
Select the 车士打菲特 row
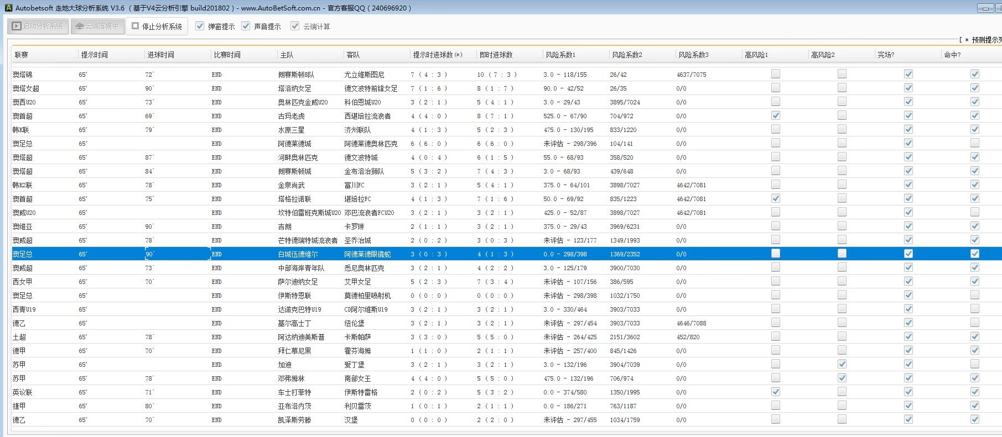click(x=294, y=392)
